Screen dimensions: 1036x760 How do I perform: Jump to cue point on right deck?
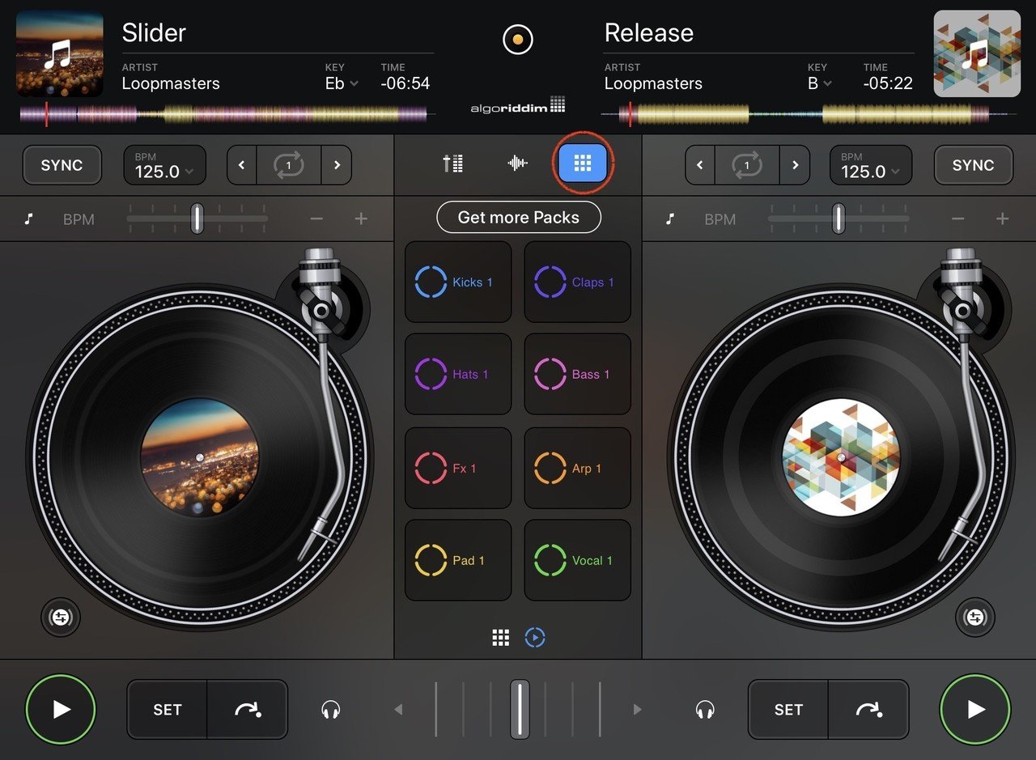[868, 710]
